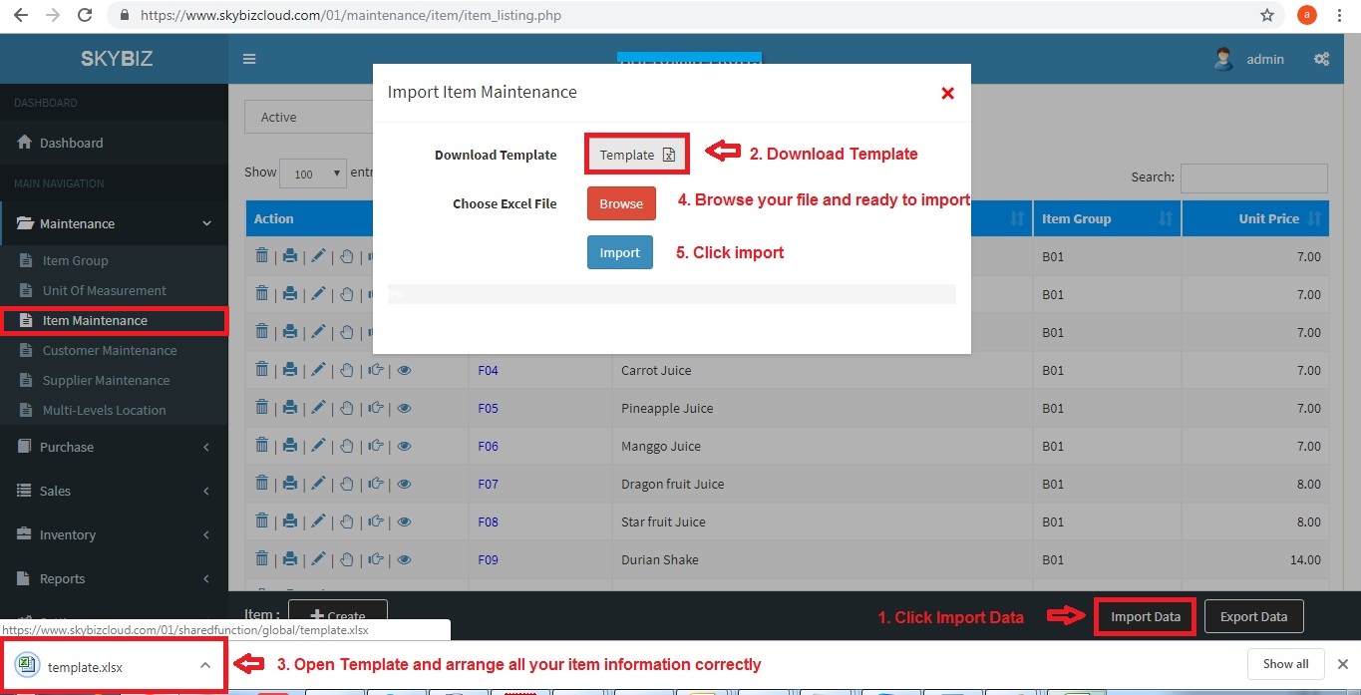Click the red Browse button
Screen dimensions: 1361x695
coord(621,203)
